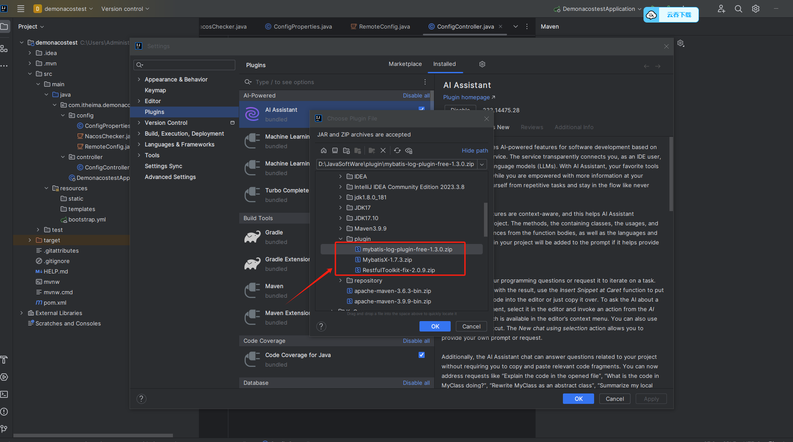This screenshot has height=442, width=793.
Task: Open IDE settings gear in title bar
Action: (x=756, y=9)
